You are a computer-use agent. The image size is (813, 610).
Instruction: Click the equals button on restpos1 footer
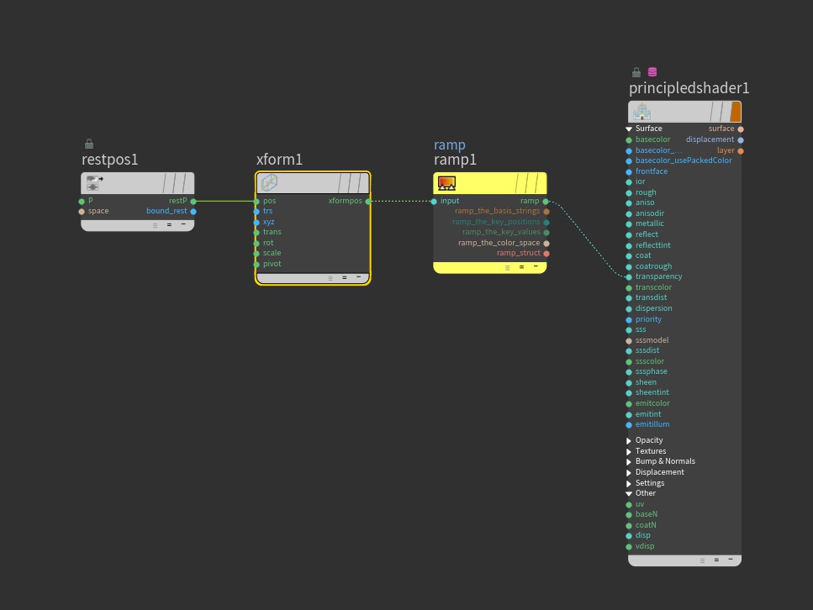point(169,225)
